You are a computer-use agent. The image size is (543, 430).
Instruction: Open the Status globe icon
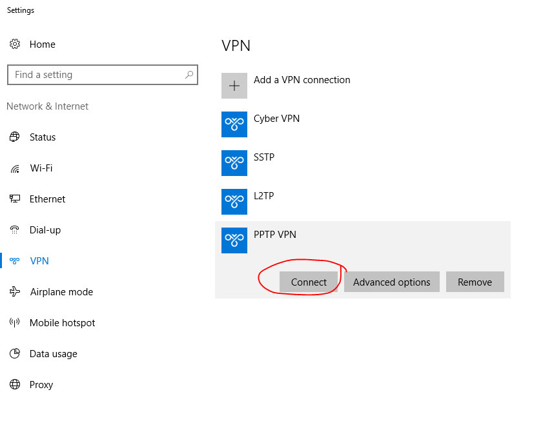pyautogui.click(x=15, y=137)
